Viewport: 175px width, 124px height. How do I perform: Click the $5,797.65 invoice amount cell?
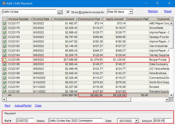[x=66, y=37]
